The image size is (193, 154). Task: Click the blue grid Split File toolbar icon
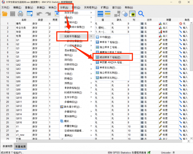pyautogui.click(x=100, y=14)
